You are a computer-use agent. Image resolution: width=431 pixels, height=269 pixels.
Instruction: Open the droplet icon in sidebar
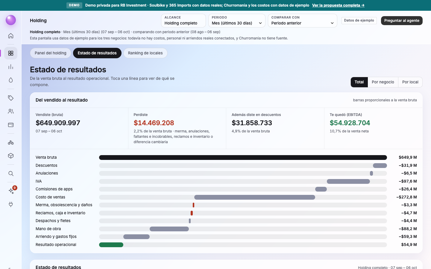(x=11, y=80)
